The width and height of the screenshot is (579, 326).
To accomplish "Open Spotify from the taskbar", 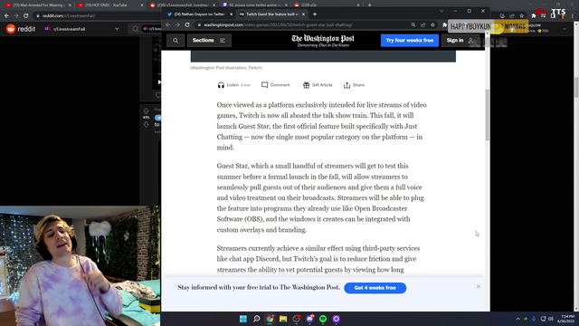I will [323, 319].
